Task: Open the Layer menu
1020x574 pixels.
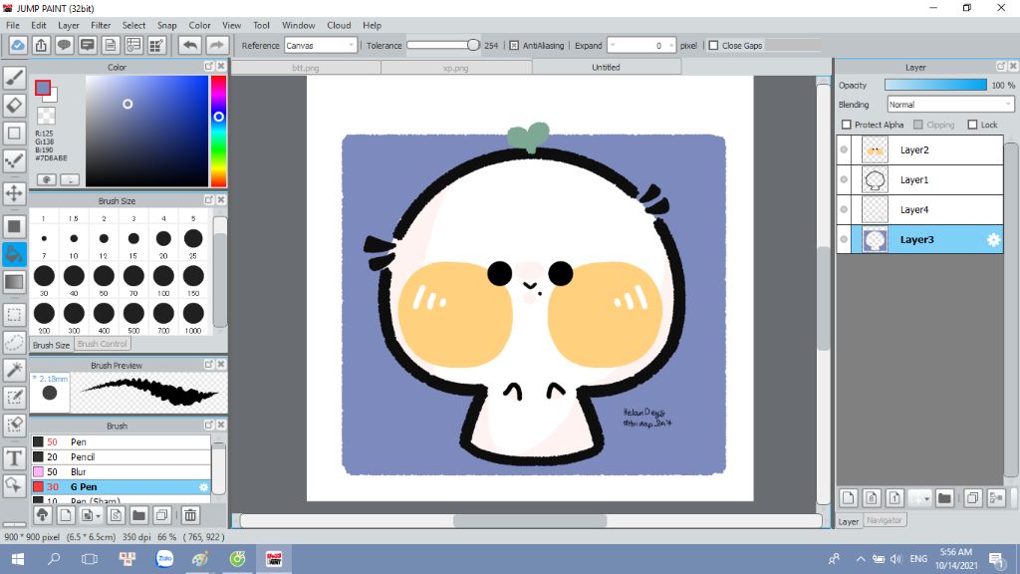Action: [69, 25]
